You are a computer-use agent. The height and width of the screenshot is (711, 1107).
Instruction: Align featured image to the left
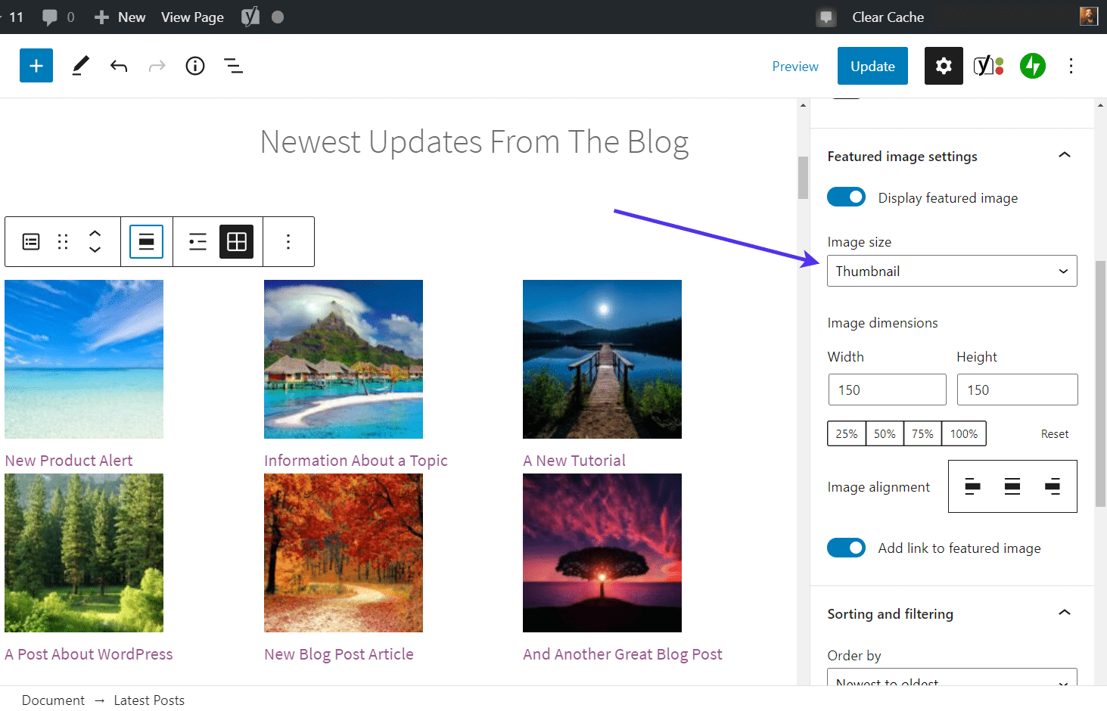pos(973,486)
